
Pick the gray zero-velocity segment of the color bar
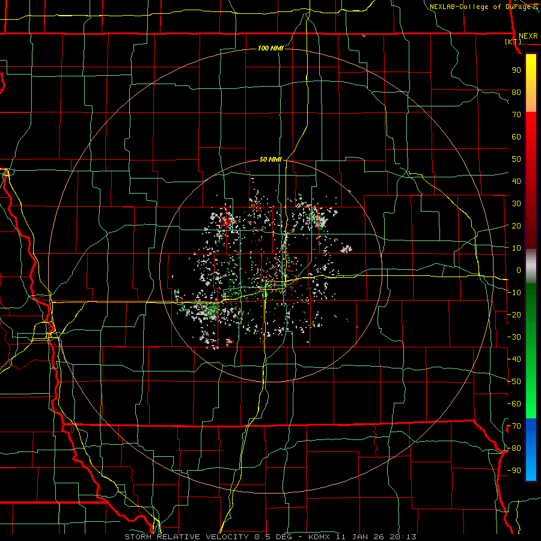(531, 266)
